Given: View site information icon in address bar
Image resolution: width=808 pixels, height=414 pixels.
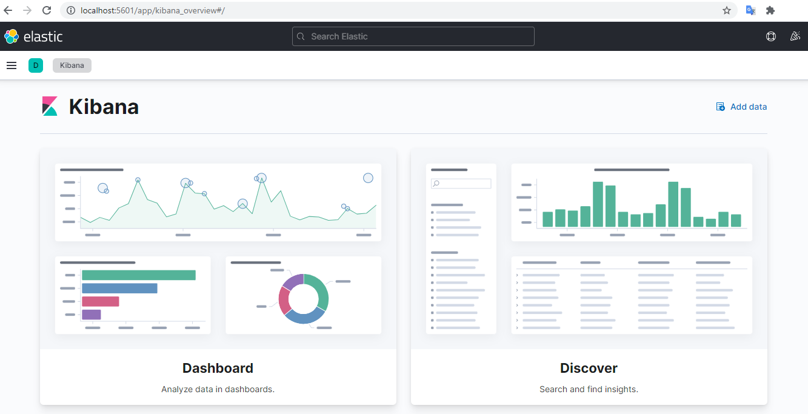Looking at the screenshot, I should tap(70, 10).
